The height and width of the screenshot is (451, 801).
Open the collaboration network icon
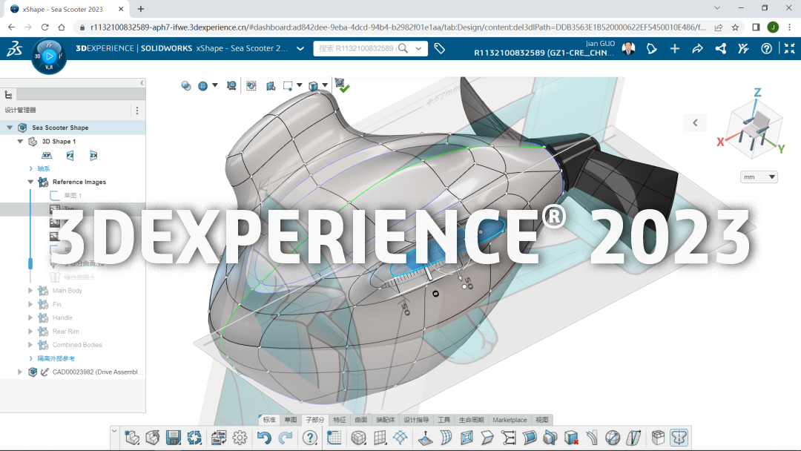pyautogui.click(x=720, y=48)
